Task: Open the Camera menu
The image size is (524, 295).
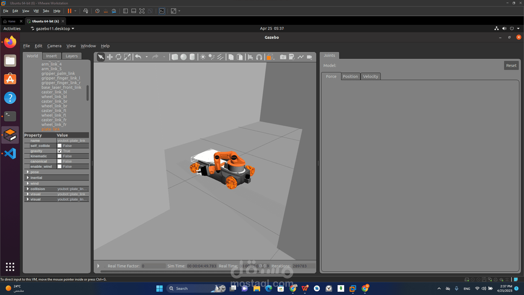Action: [x=54, y=46]
